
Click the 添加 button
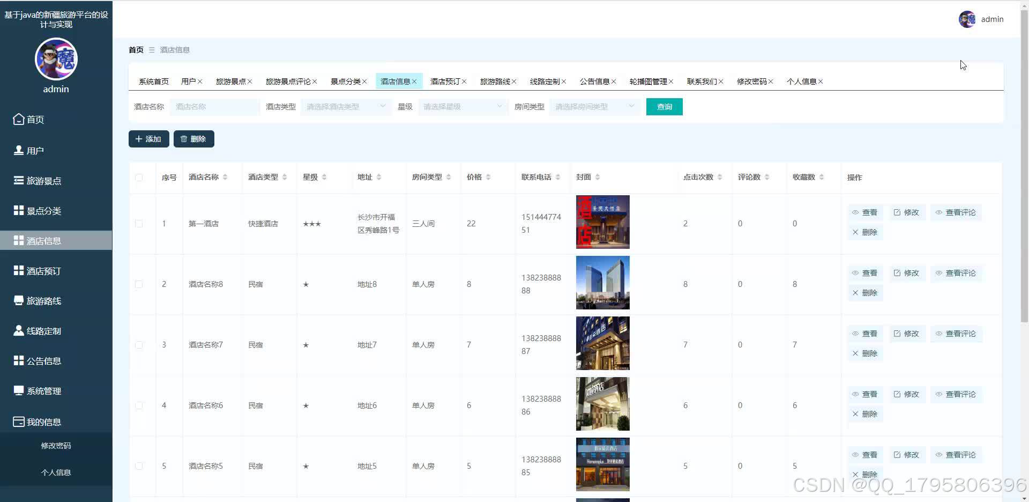(149, 139)
